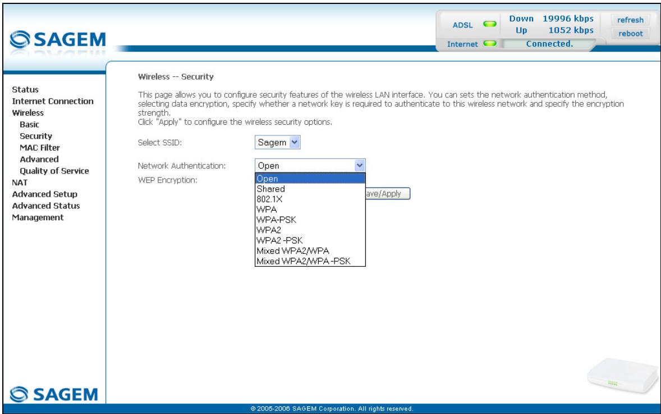
Task: Click the ADSL green status indicator
Action: pos(489,24)
